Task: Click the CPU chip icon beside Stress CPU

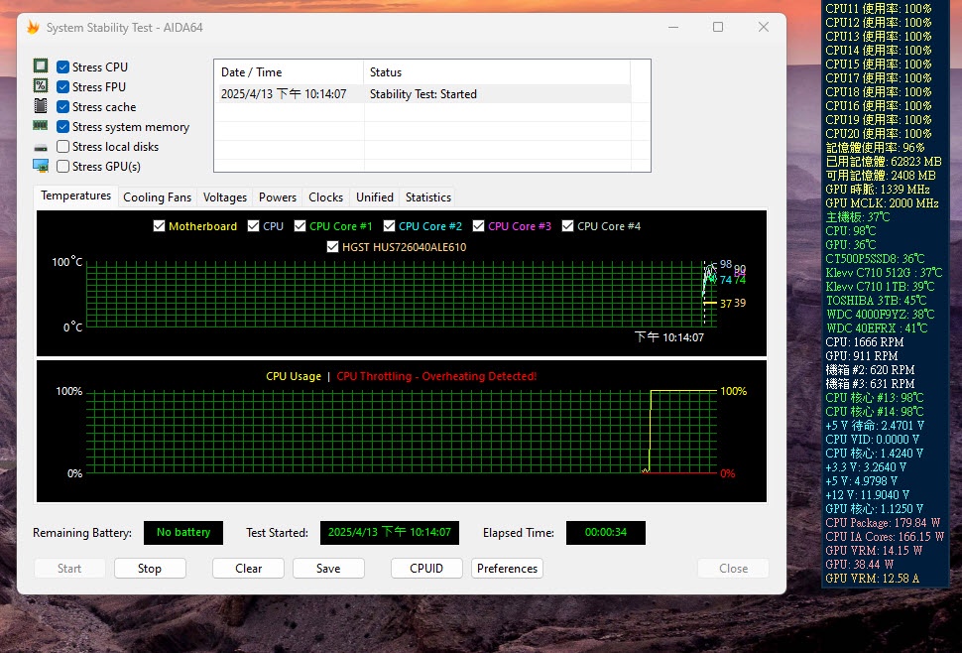Action: 41,66
